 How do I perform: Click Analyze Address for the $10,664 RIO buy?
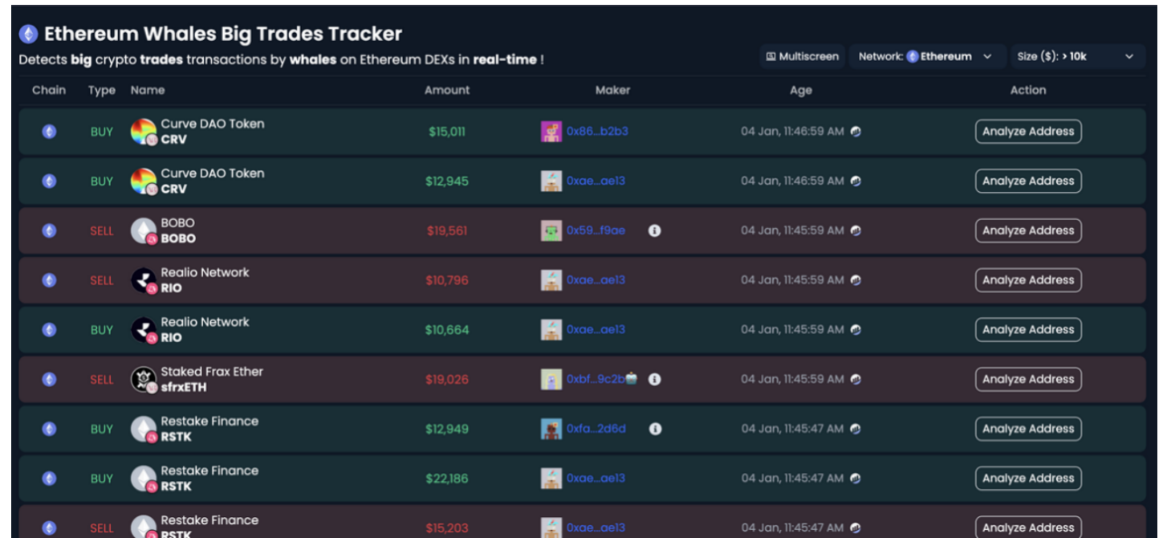(1028, 330)
